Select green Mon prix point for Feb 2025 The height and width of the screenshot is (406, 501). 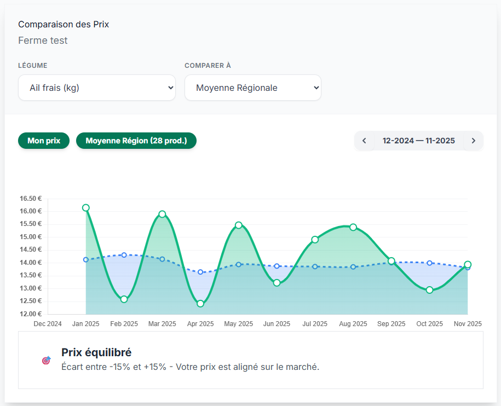tap(124, 299)
